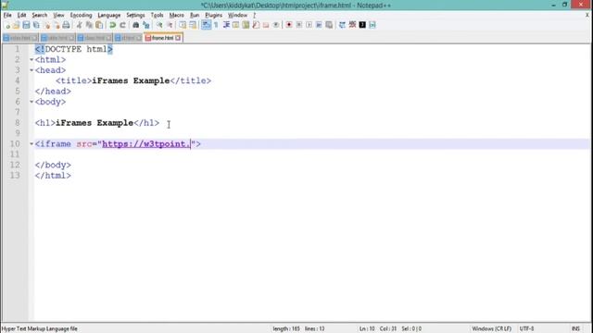Undo last edit with green arrow
593x333 pixels.
(112, 25)
